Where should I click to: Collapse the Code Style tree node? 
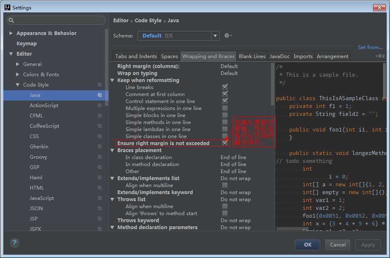[17, 85]
